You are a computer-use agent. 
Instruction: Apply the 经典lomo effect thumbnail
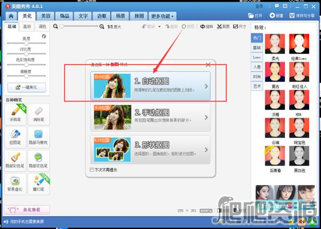(x=299, y=44)
